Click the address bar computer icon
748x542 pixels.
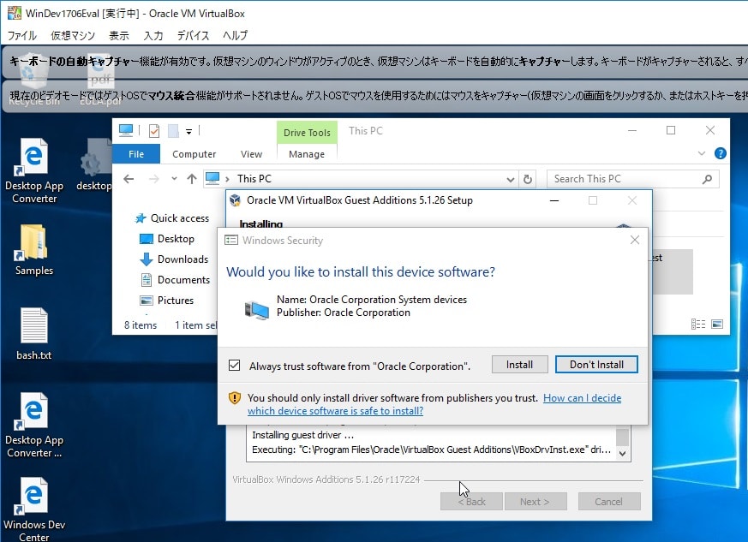click(212, 178)
